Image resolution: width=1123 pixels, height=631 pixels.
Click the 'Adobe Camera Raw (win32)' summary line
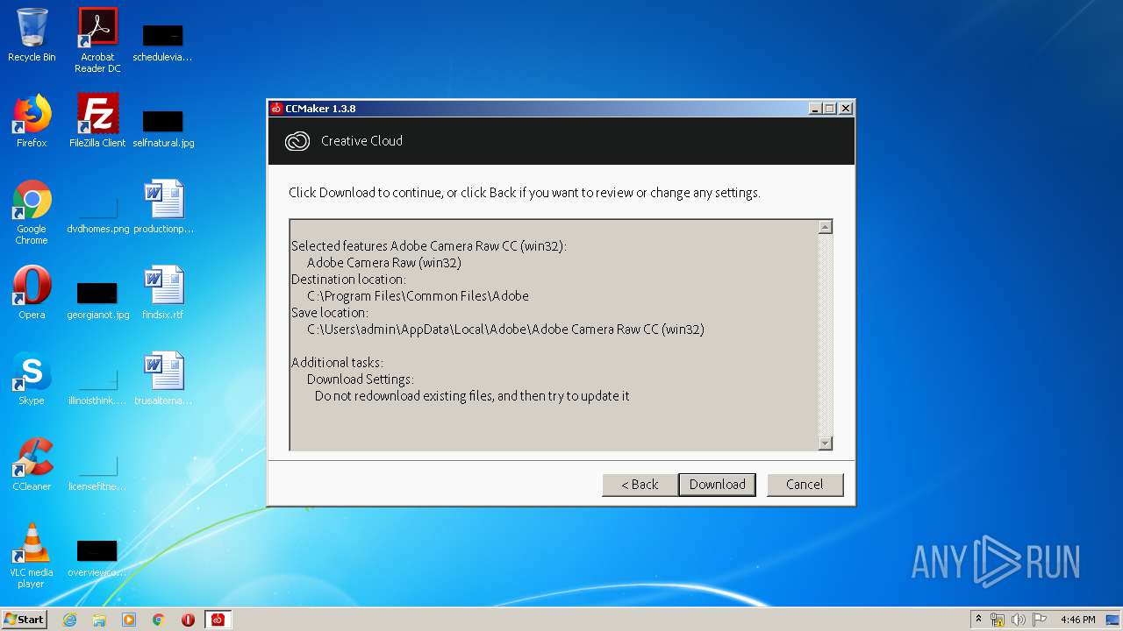(384, 263)
